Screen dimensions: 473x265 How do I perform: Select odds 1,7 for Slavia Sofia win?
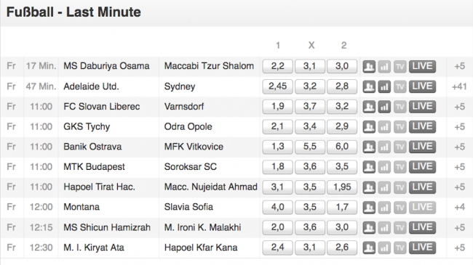point(342,207)
